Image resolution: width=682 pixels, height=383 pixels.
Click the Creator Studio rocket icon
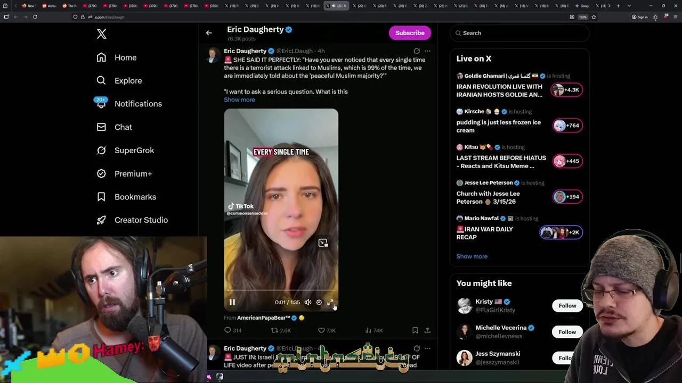coord(101,220)
